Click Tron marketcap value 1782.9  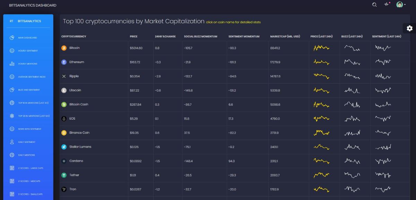coord(275,189)
